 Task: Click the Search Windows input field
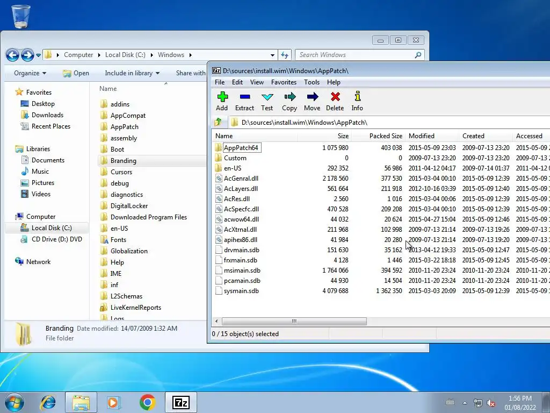pos(354,55)
